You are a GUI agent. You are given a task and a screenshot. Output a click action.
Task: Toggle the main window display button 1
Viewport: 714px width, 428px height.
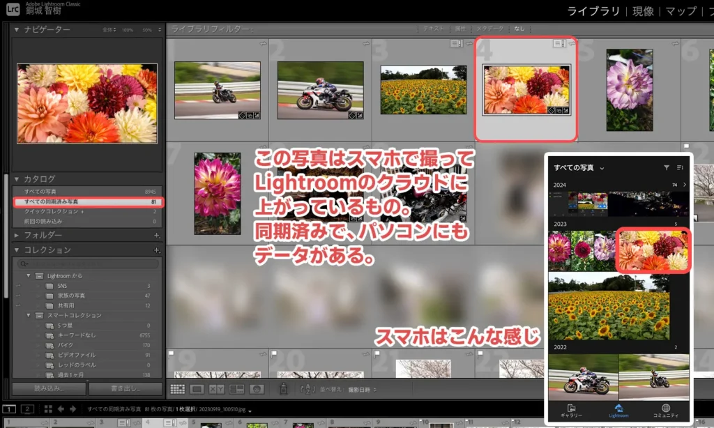pos(9,408)
